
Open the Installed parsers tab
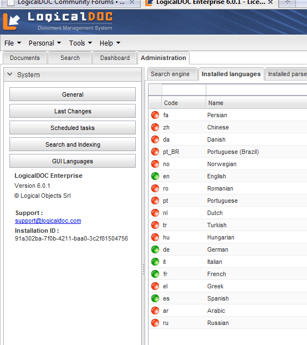click(x=286, y=74)
